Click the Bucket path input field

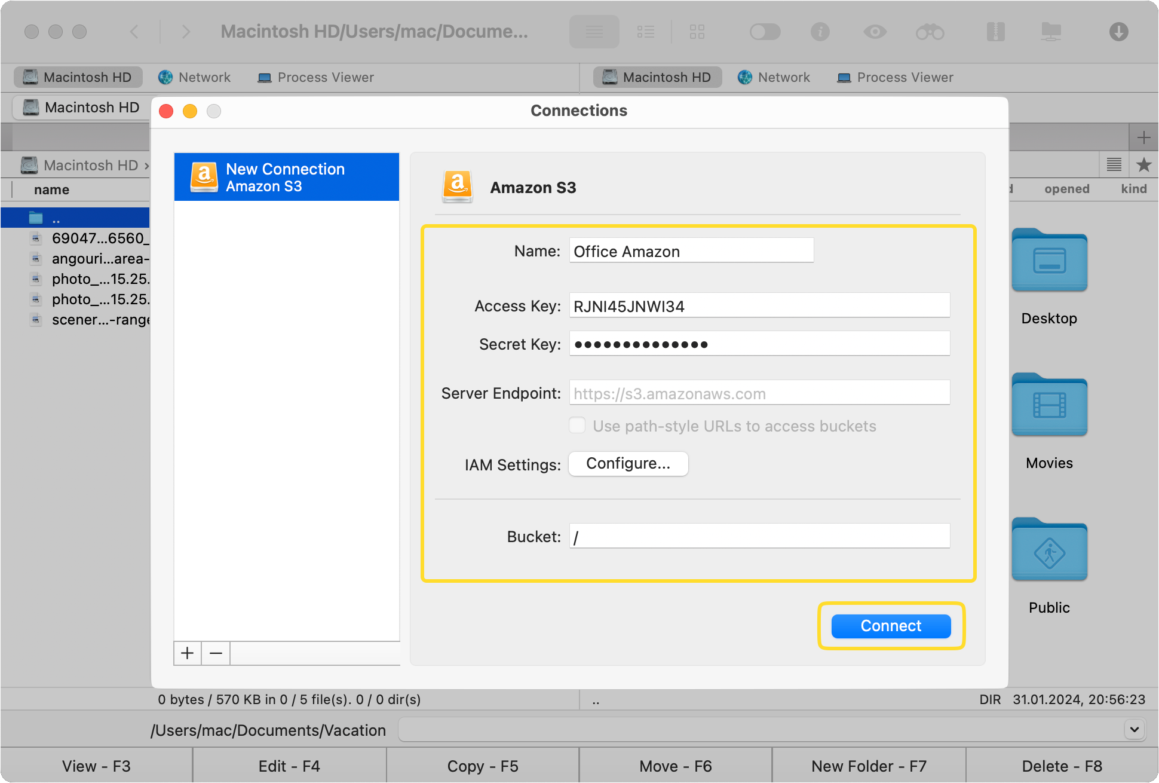(758, 536)
